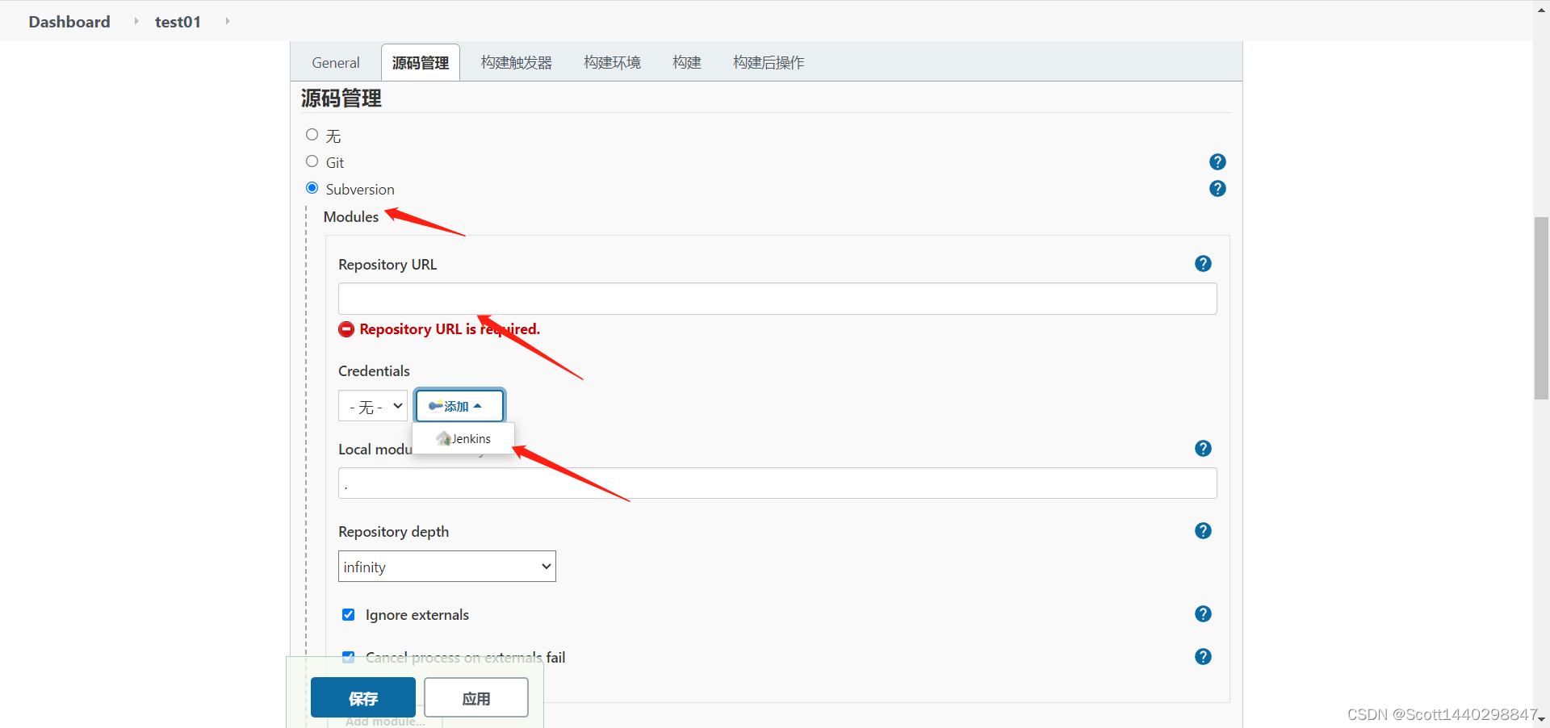Open the credentials dropdown showing 无
The height and width of the screenshot is (728, 1550).
click(x=373, y=406)
